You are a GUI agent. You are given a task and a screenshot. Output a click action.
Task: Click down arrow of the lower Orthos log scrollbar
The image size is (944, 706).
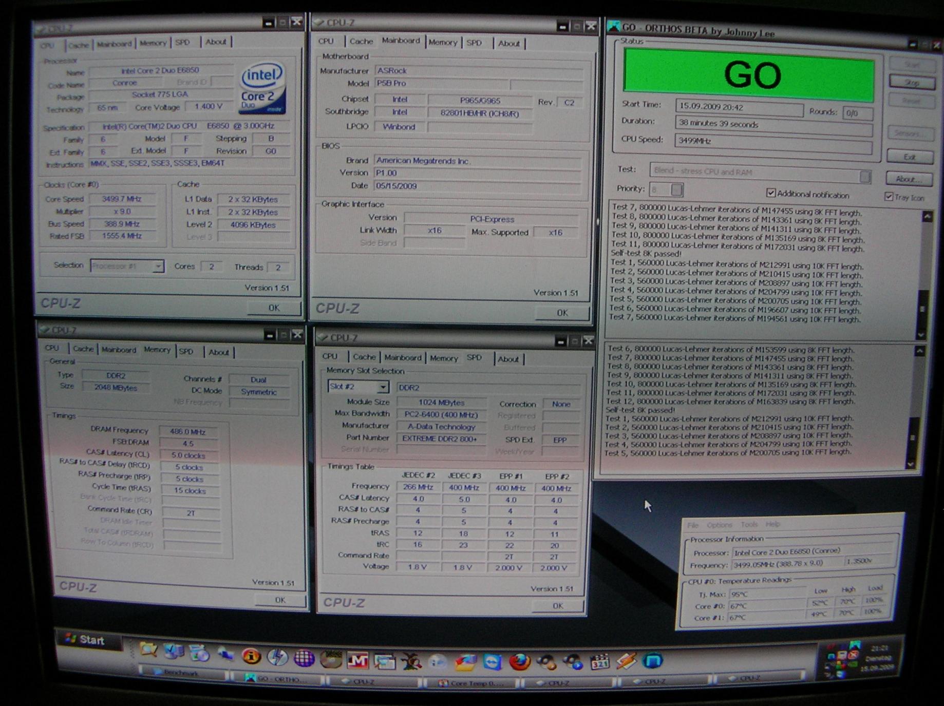click(x=911, y=464)
